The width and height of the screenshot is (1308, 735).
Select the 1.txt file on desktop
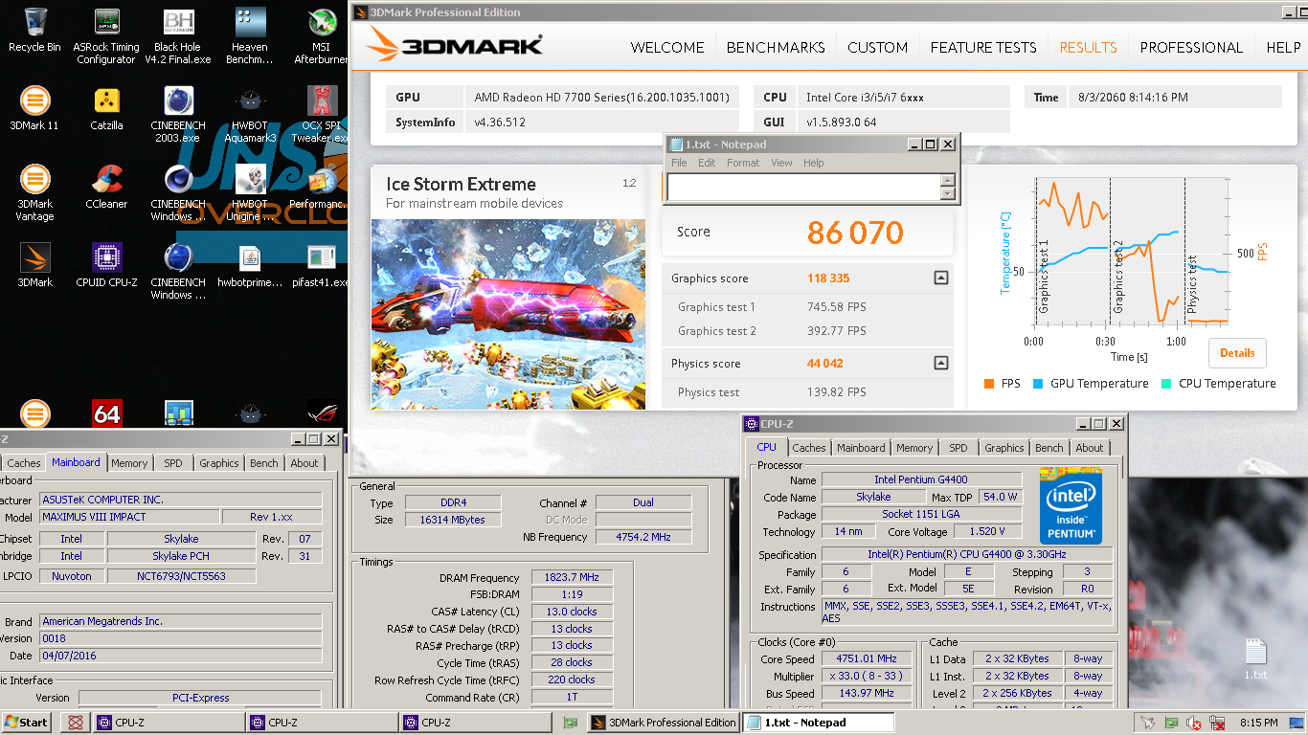(x=1255, y=659)
